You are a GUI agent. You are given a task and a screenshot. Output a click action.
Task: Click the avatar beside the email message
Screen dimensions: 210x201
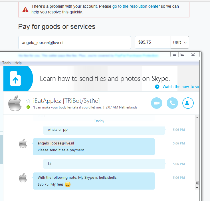coord(23,143)
